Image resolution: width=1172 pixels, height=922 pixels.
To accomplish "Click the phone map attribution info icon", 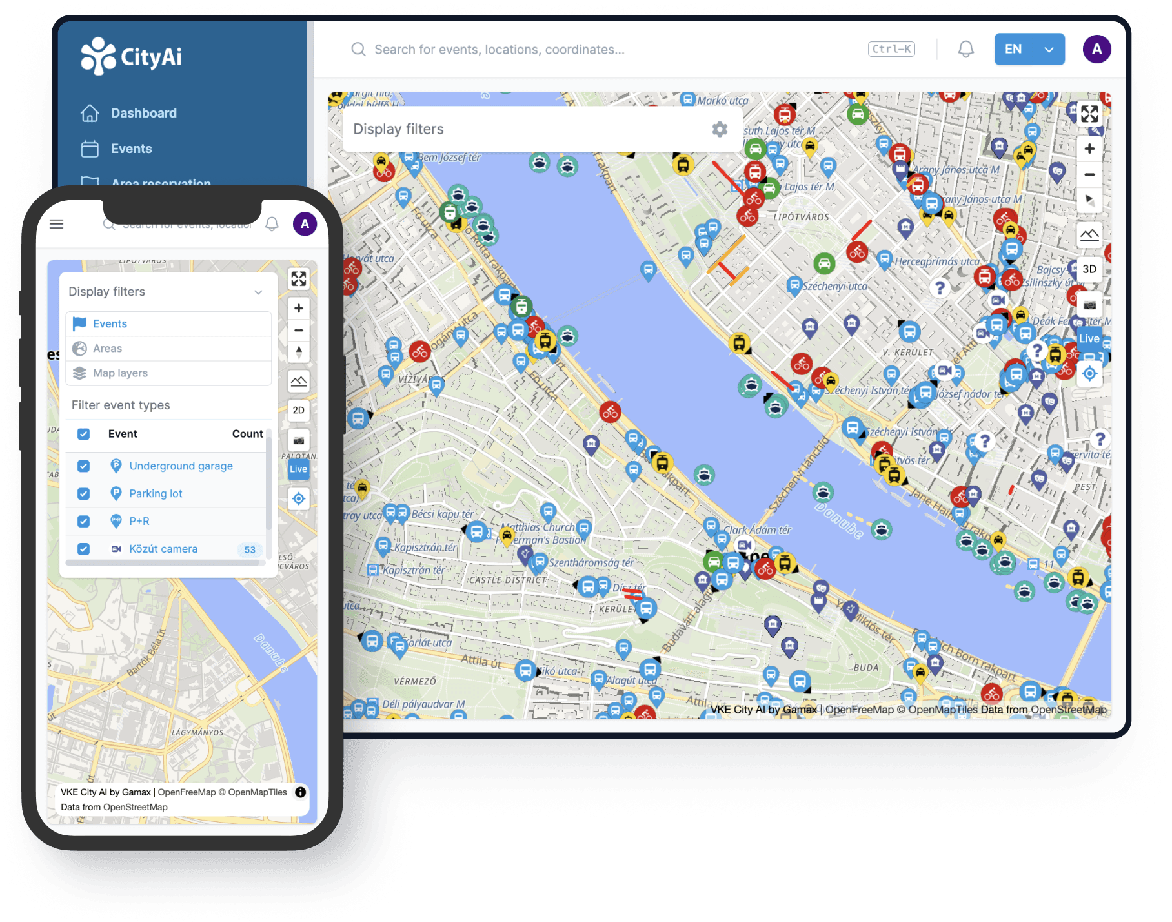I will pyautogui.click(x=301, y=792).
